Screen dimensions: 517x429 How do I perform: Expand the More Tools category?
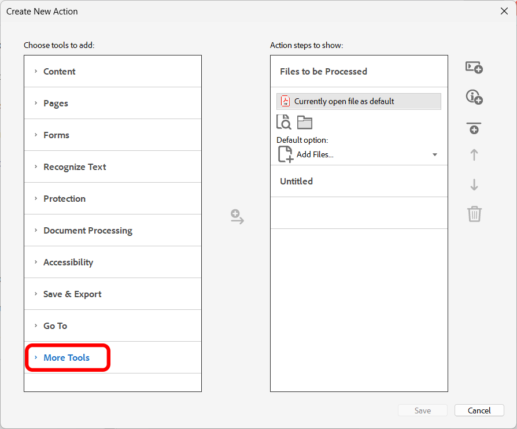(x=67, y=358)
